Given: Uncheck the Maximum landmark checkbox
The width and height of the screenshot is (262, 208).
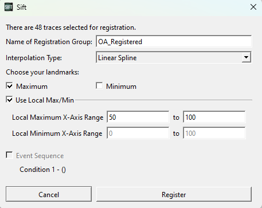Looking at the screenshot, I should [9, 86].
